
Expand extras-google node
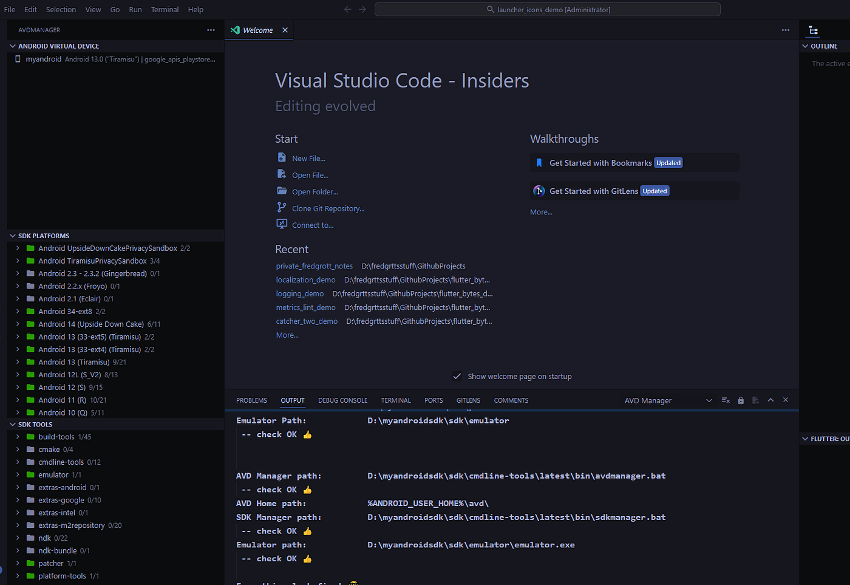[x=18, y=500]
